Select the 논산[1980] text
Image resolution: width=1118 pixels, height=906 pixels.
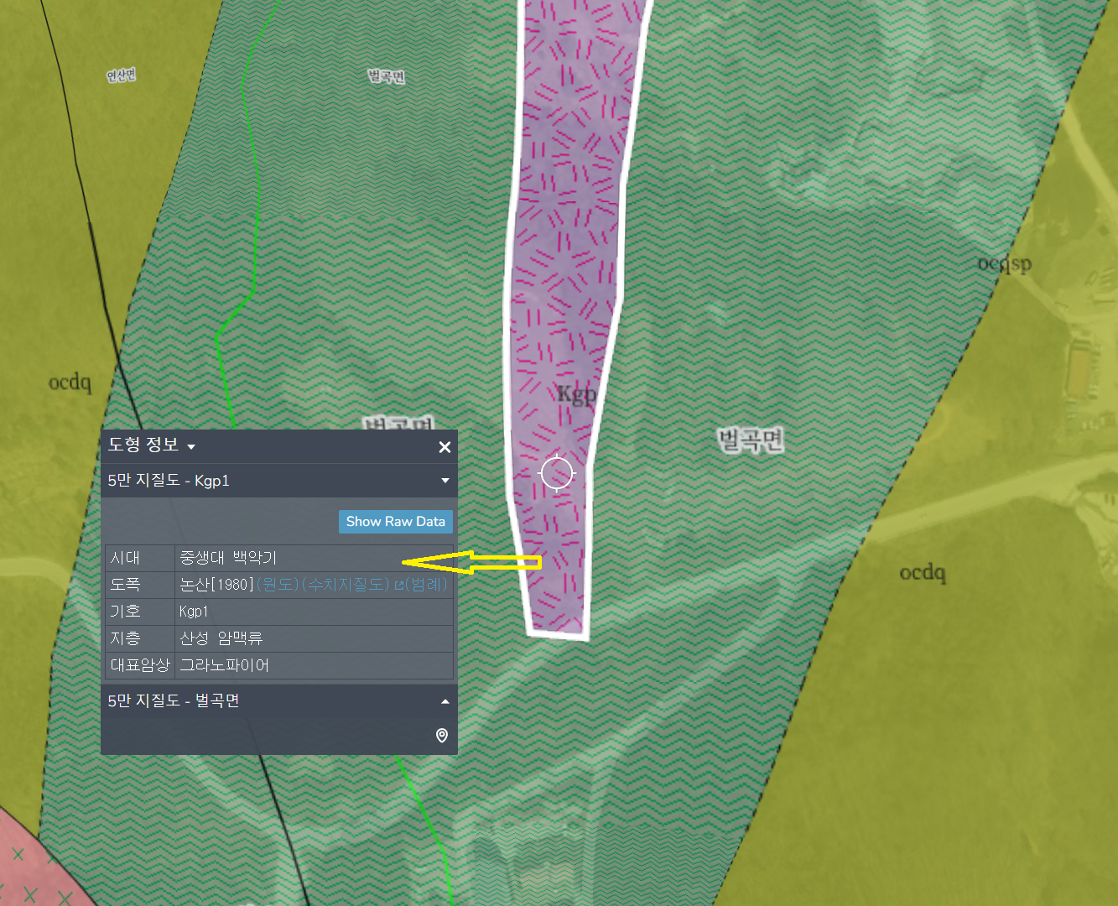[x=216, y=585]
